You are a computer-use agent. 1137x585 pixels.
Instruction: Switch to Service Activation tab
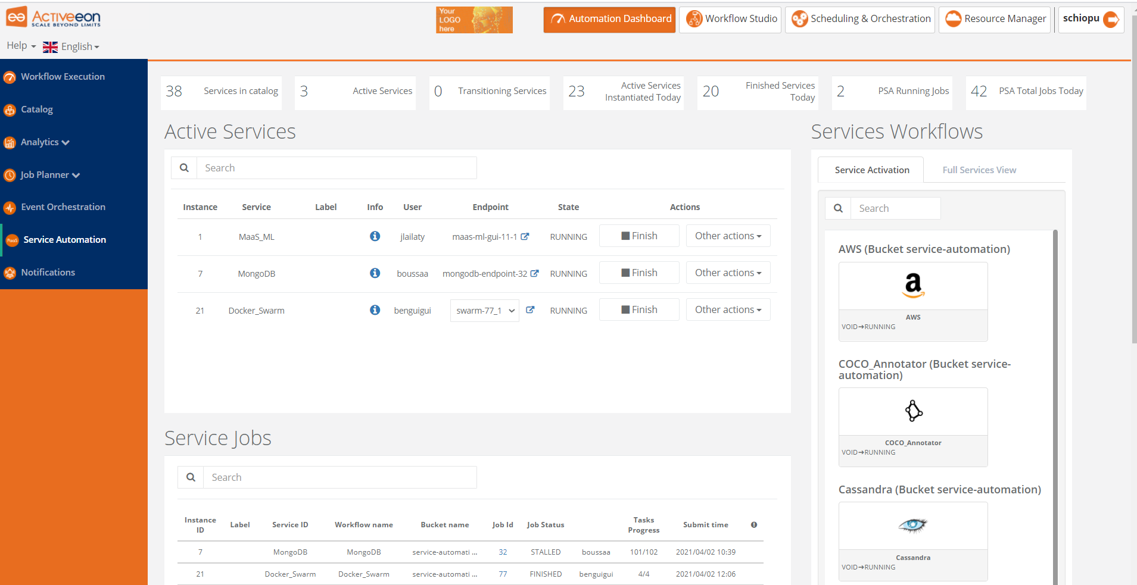(x=872, y=170)
